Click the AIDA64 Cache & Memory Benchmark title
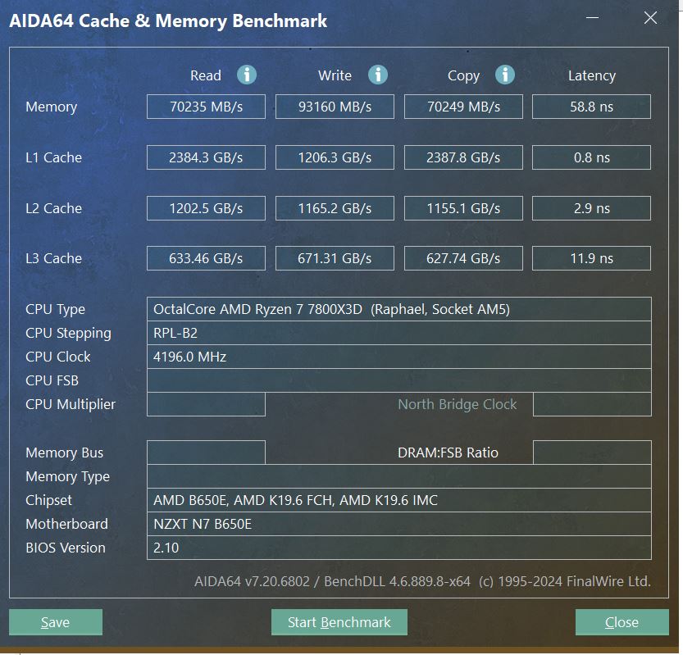 tap(168, 21)
